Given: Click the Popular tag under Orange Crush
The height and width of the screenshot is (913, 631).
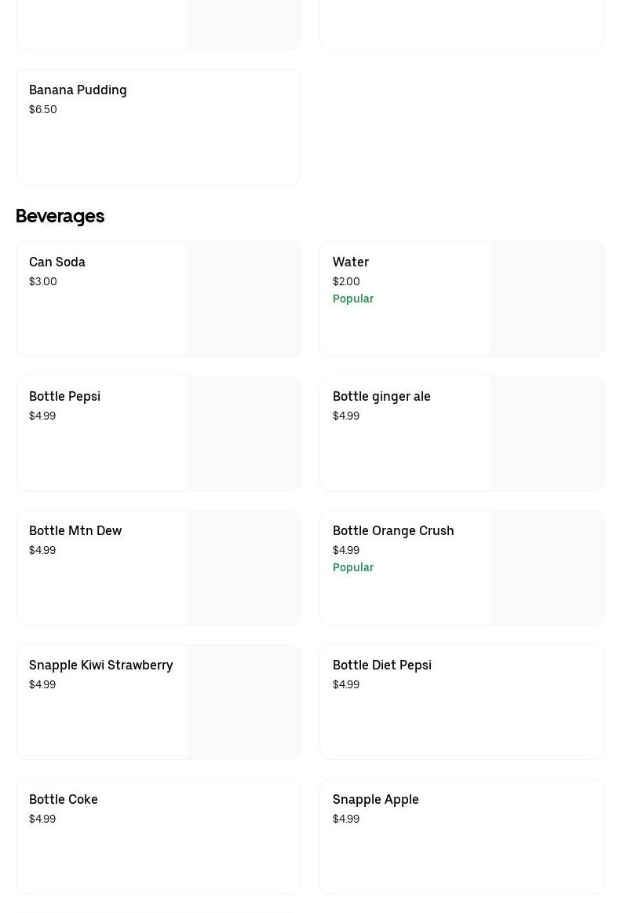Looking at the screenshot, I should (x=353, y=567).
